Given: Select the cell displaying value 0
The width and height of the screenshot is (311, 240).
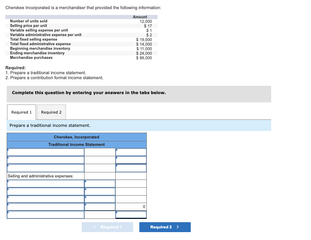Looking at the screenshot, I should pyautogui.click(x=131, y=207).
